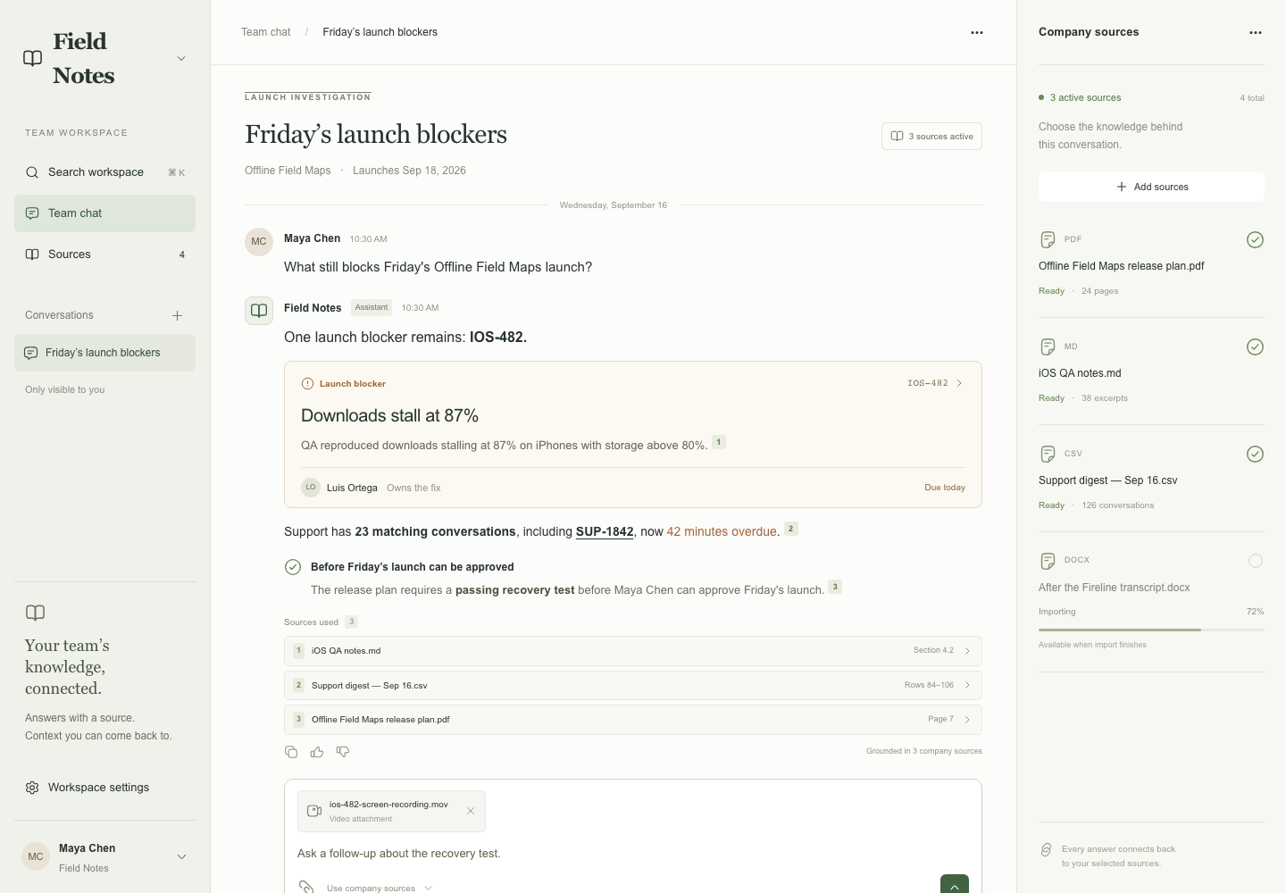Viewport: 1286px width, 893px height.
Task: Click the PDF file icon for release plan
Action: [x=1048, y=239]
